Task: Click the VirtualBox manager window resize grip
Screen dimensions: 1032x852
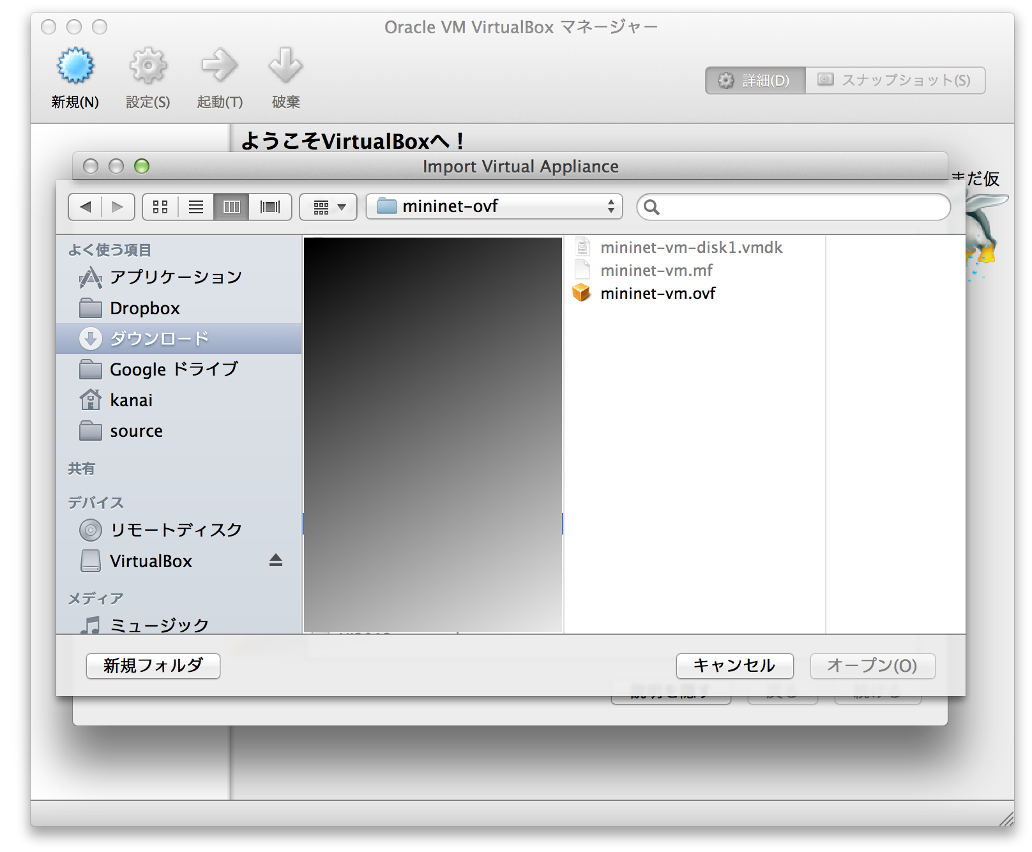Action: coord(1006,819)
